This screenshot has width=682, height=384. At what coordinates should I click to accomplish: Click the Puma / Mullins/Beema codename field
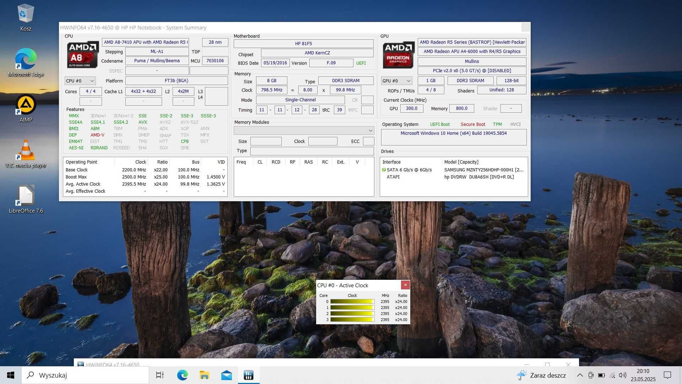point(157,61)
